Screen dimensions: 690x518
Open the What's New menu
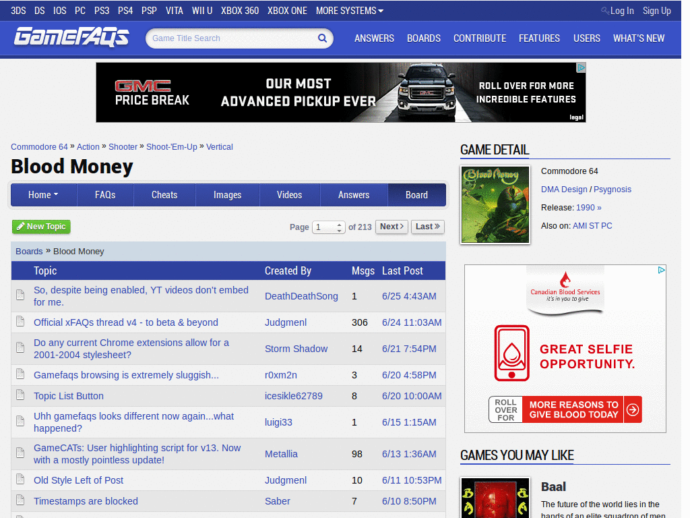click(x=639, y=38)
